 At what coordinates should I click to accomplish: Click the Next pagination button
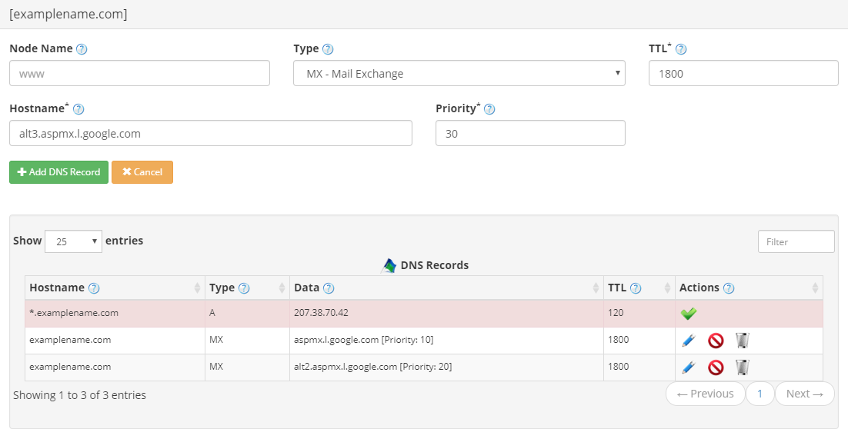[x=804, y=394]
